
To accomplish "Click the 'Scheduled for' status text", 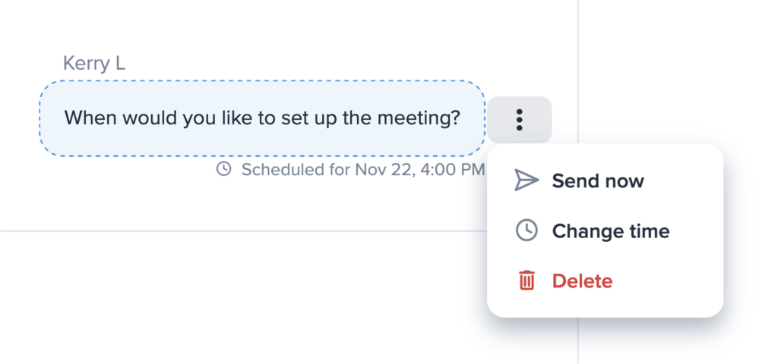I will click(x=296, y=169).
